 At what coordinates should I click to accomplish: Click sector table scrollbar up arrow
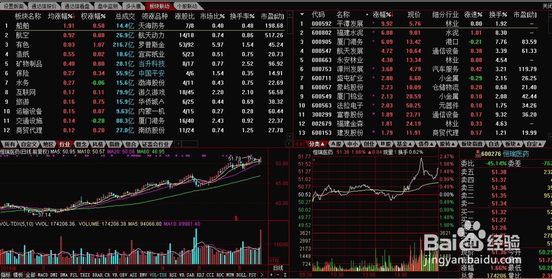pyautogui.click(x=290, y=15)
